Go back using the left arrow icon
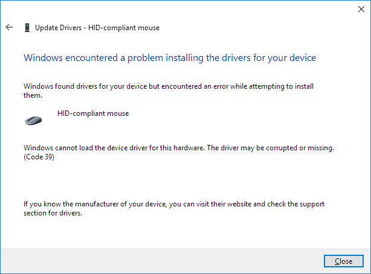 [x=9, y=27]
